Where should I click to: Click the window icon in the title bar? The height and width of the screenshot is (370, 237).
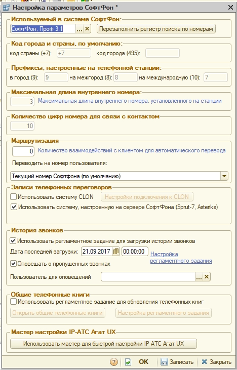pos(6,7)
